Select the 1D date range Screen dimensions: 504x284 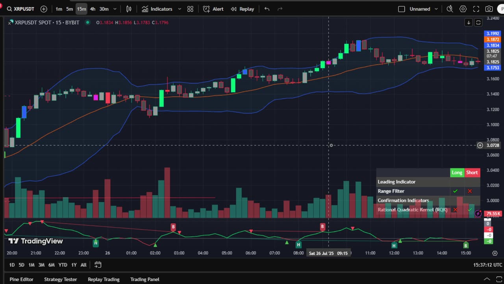pyautogui.click(x=12, y=265)
